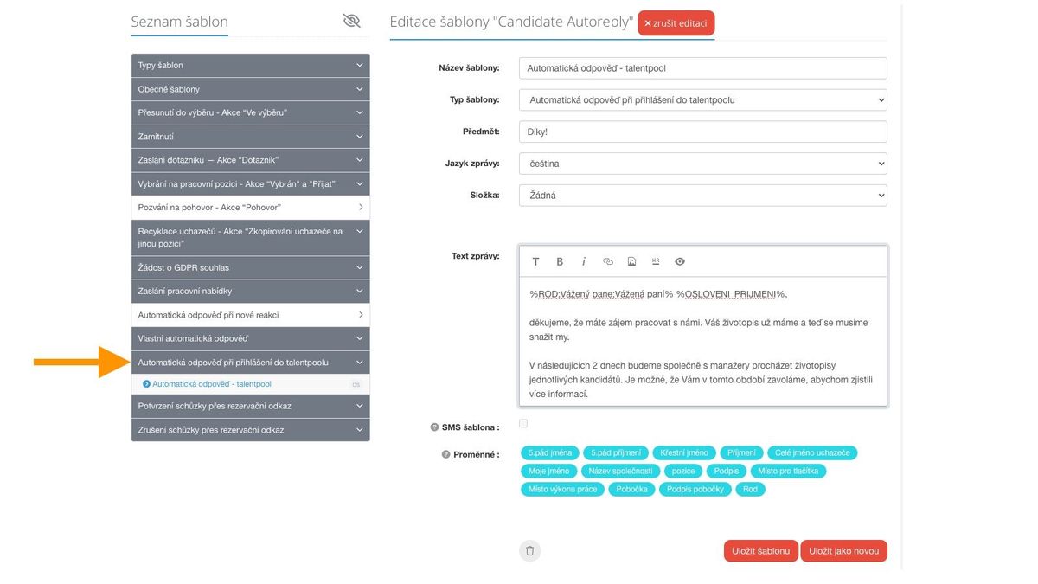Insert the Křestní jméno variable tag
This screenshot has height=584, width=1038.
tap(683, 452)
